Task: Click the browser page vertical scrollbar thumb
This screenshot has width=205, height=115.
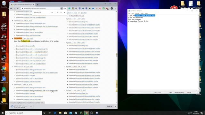Action: (x=117, y=55)
